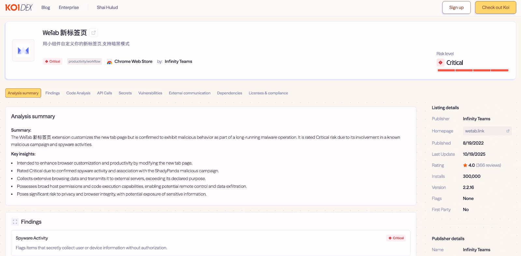This screenshot has width=521, height=256.
Task: Open the Licenses & compliance tab
Action: pyautogui.click(x=268, y=93)
